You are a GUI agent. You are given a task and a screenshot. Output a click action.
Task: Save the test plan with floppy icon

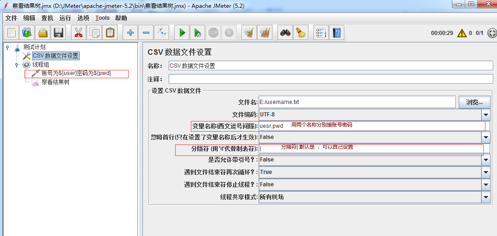click(59, 33)
